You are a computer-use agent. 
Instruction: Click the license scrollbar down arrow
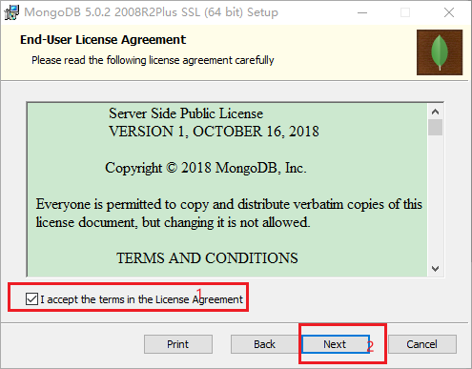click(x=435, y=269)
